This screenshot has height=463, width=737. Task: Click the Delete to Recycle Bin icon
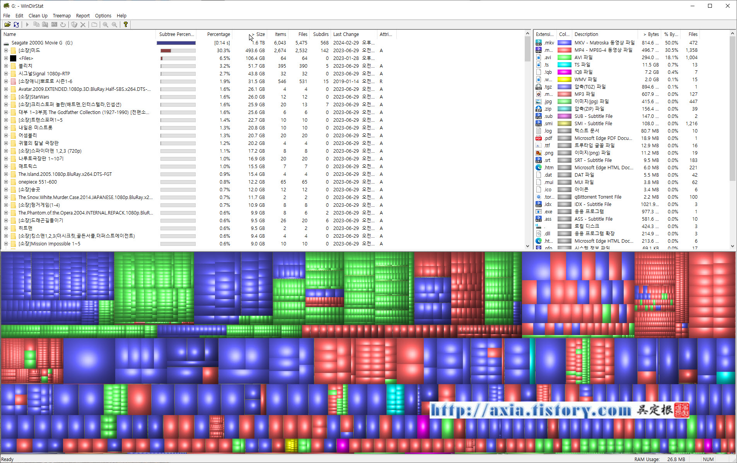point(74,24)
